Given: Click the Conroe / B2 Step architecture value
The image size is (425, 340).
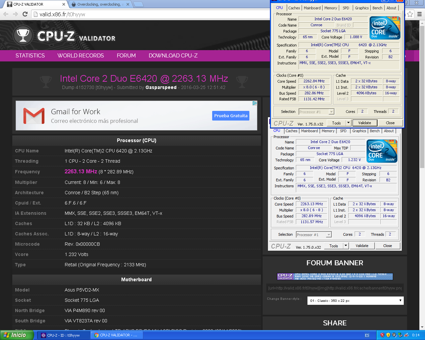Looking at the screenshot, I should point(91,193).
